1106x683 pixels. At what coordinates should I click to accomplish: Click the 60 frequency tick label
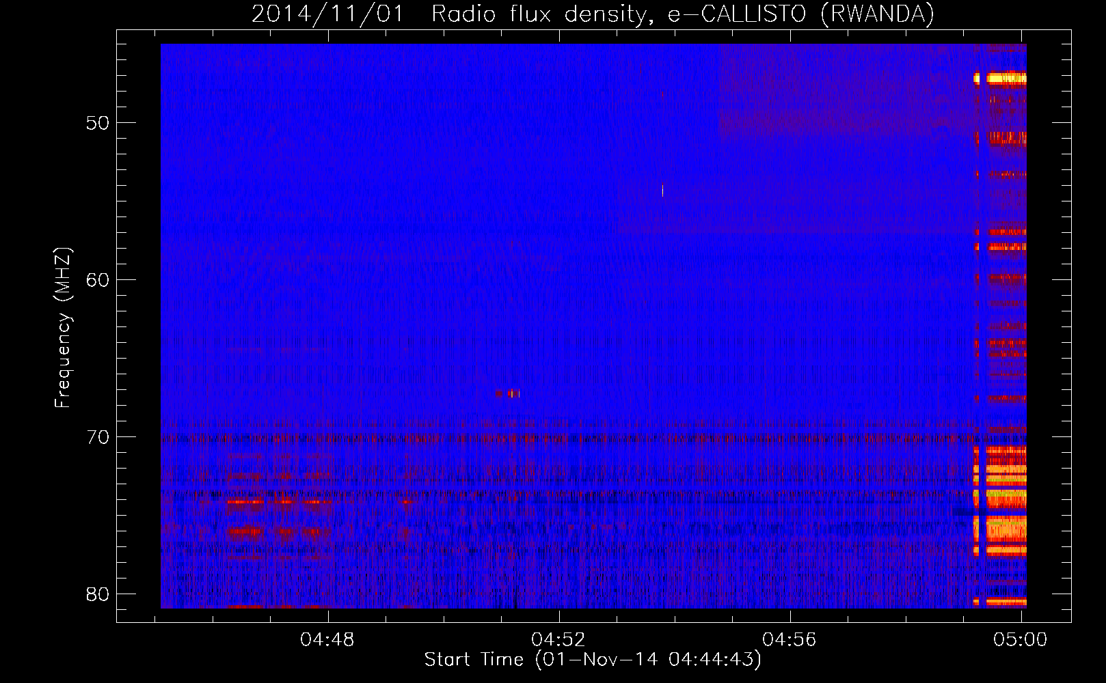[98, 280]
